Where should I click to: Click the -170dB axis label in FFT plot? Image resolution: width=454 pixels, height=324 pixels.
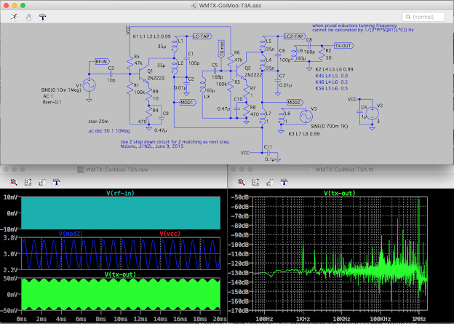pyautogui.click(x=239, y=311)
